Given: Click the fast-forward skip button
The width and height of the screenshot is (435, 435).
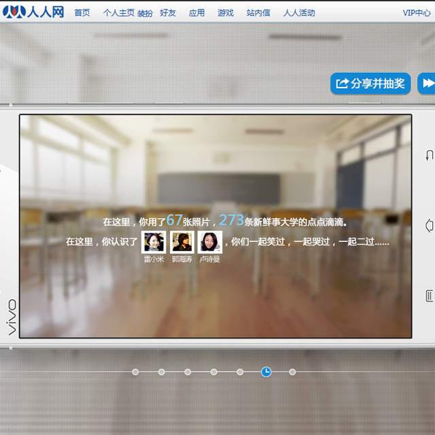Looking at the screenshot, I should click(x=427, y=84).
